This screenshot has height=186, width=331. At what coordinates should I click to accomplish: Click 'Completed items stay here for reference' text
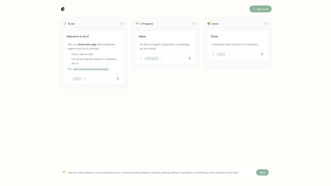235,44
